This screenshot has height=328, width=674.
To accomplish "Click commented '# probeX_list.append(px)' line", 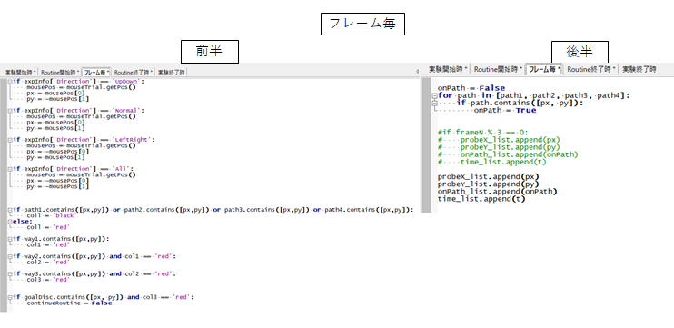I will tap(499, 140).
